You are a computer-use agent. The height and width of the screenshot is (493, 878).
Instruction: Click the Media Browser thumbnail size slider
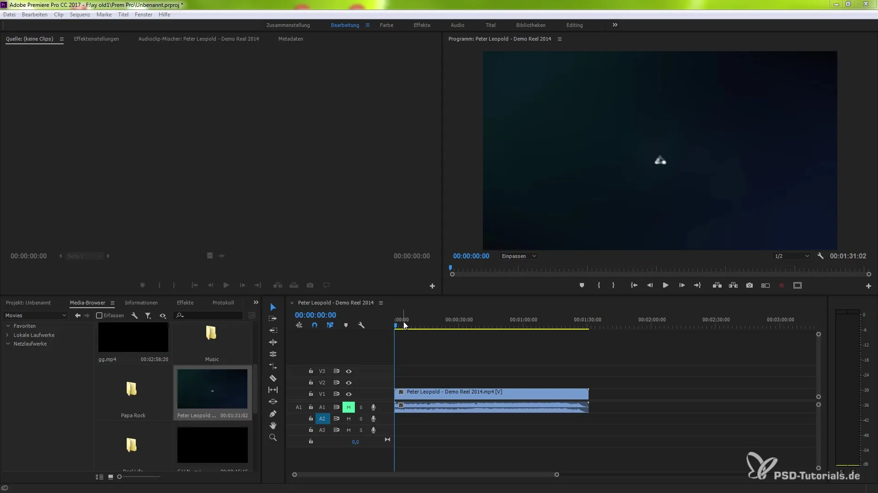coord(139,477)
